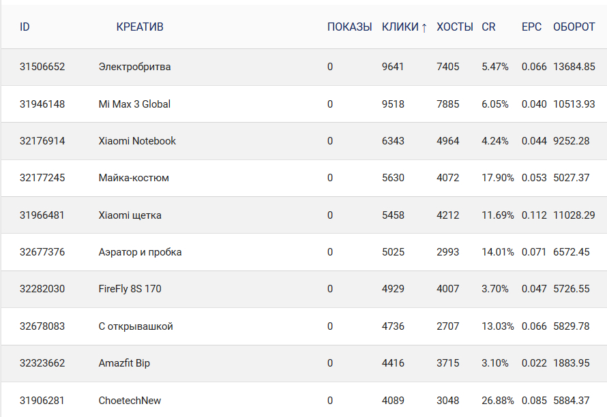Open the С открывашкой creative
This screenshot has height=417, width=607.
pos(136,326)
